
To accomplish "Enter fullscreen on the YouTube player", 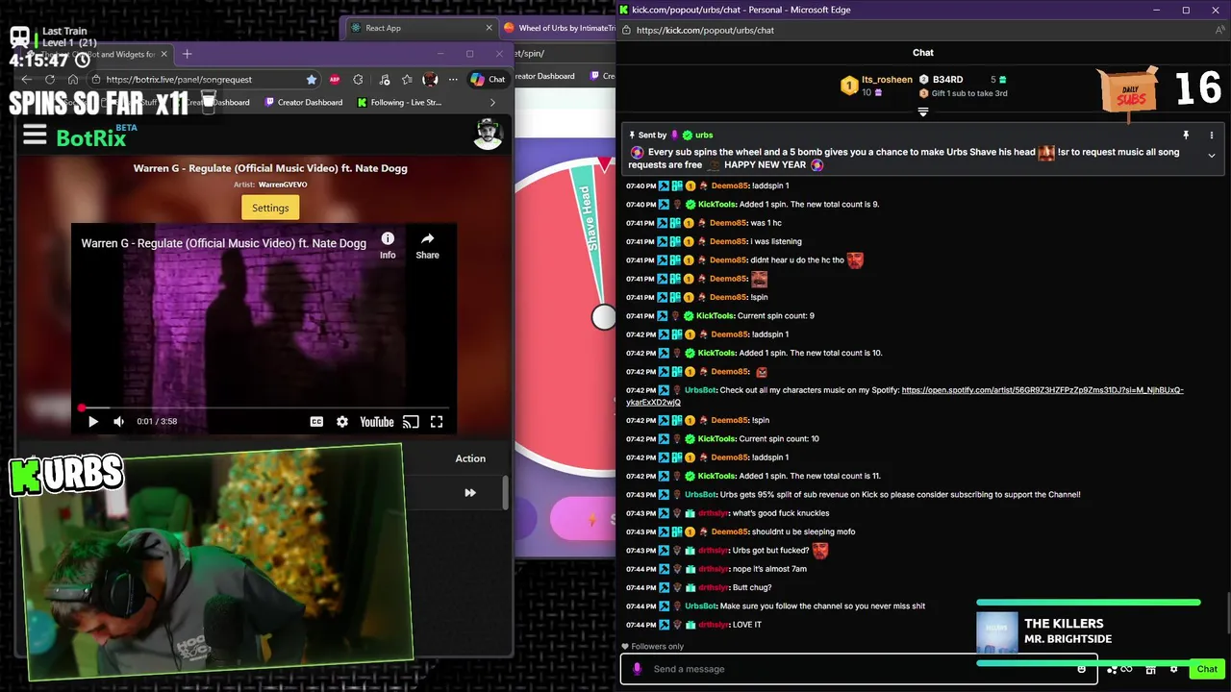I will pyautogui.click(x=437, y=421).
